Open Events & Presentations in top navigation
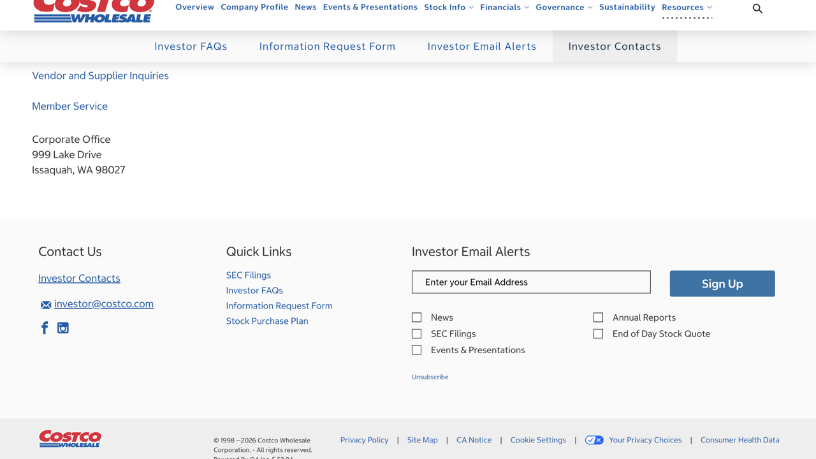Image resolution: width=816 pixels, height=459 pixels. [370, 7]
